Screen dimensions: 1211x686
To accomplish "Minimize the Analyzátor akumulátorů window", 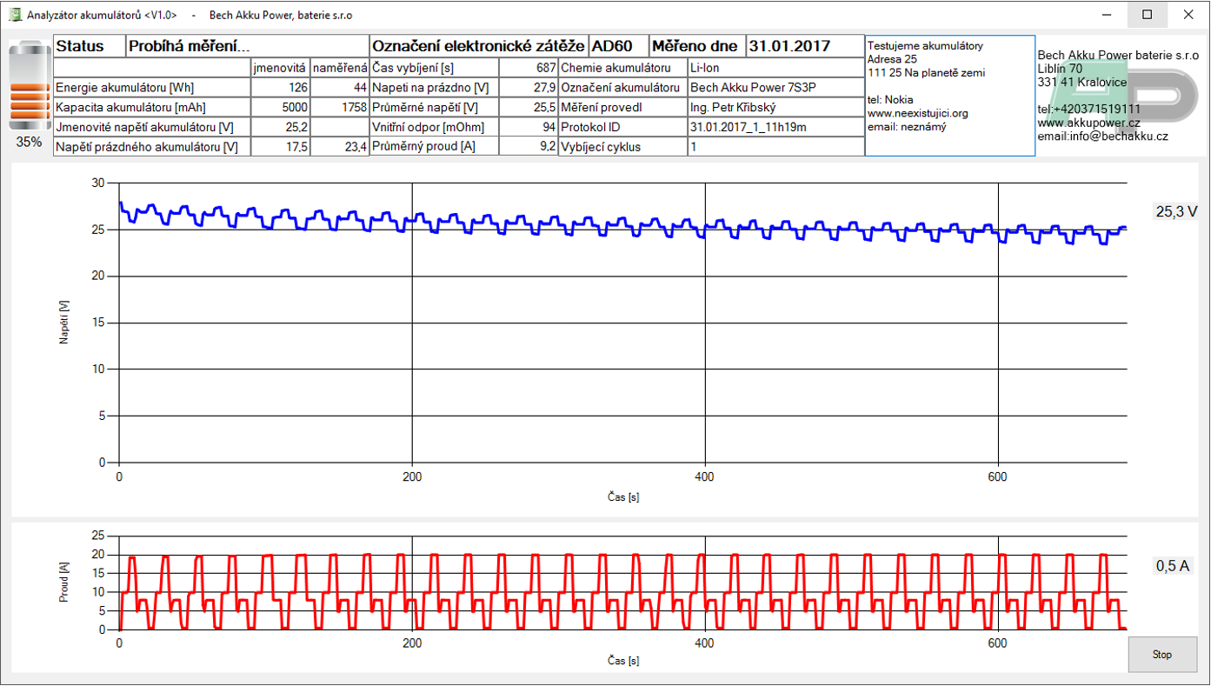I will pyautogui.click(x=1108, y=15).
